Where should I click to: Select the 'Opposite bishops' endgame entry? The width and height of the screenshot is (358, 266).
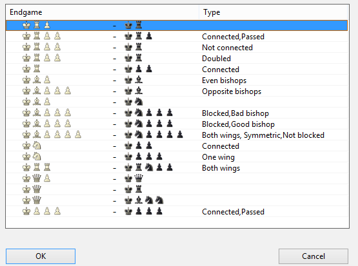tap(177, 91)
